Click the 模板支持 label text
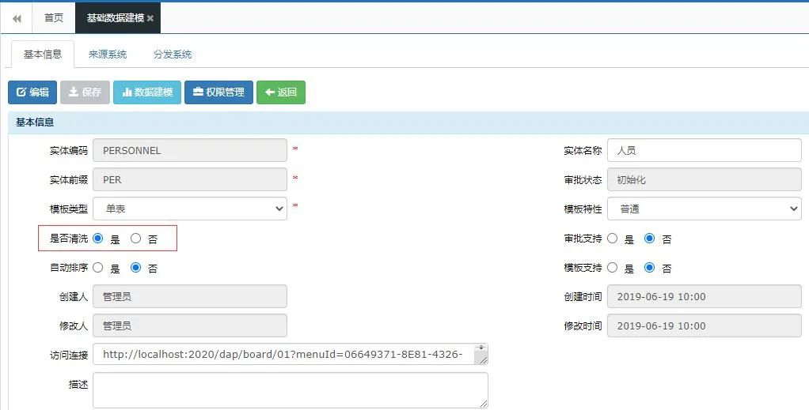This screenshot has width=809, height=410. tap(583, 268)
